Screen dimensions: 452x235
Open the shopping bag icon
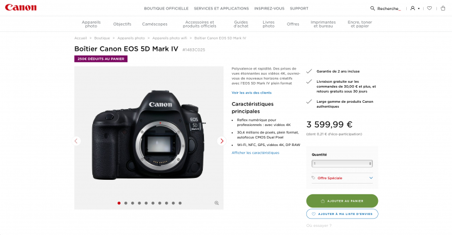(x=443, y=8)
